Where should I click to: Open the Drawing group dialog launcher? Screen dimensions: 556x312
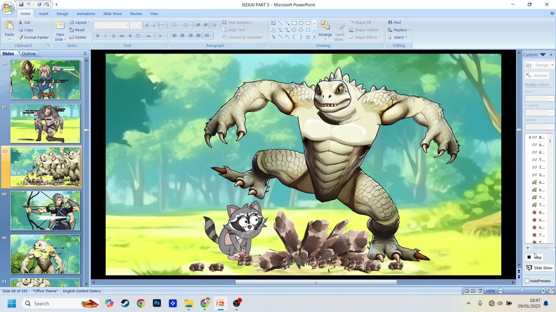pos(381,45)
